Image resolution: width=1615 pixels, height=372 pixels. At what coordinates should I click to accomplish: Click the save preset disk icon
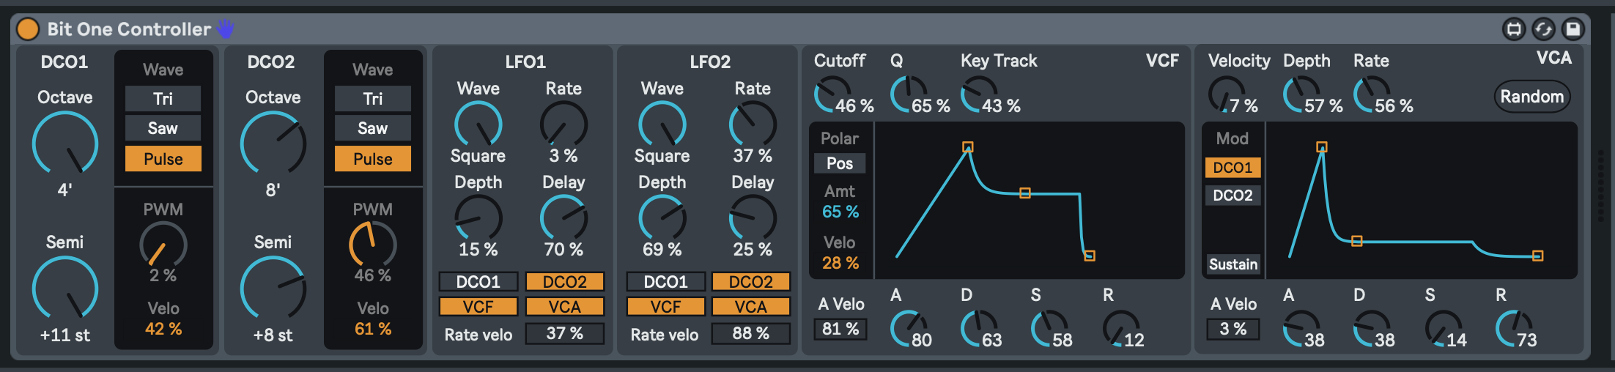[x=1572, y=29]
